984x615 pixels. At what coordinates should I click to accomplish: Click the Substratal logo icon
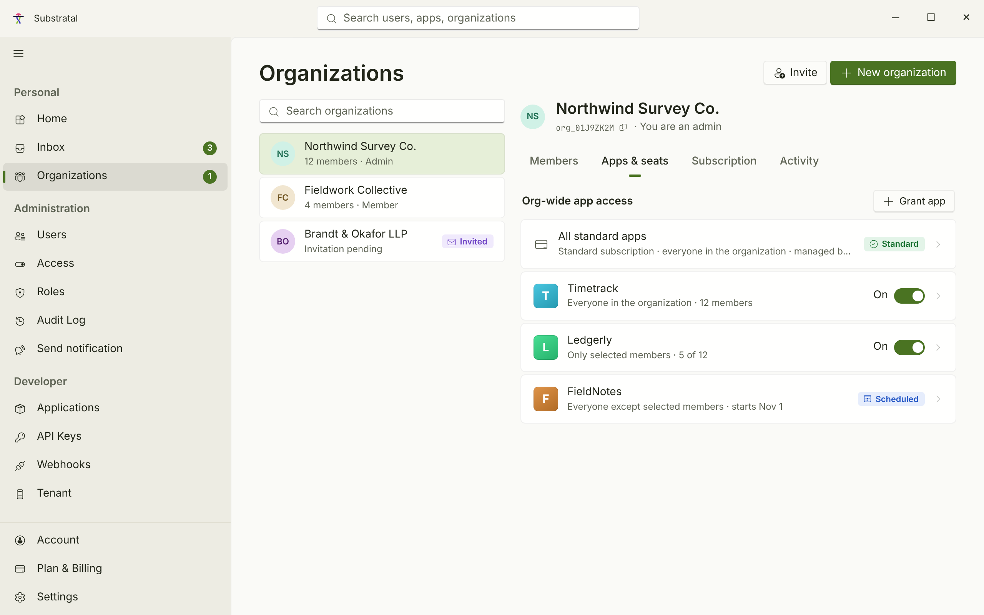[18, 18]
